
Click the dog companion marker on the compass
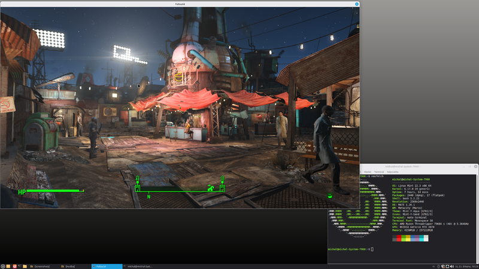point(211,188)
